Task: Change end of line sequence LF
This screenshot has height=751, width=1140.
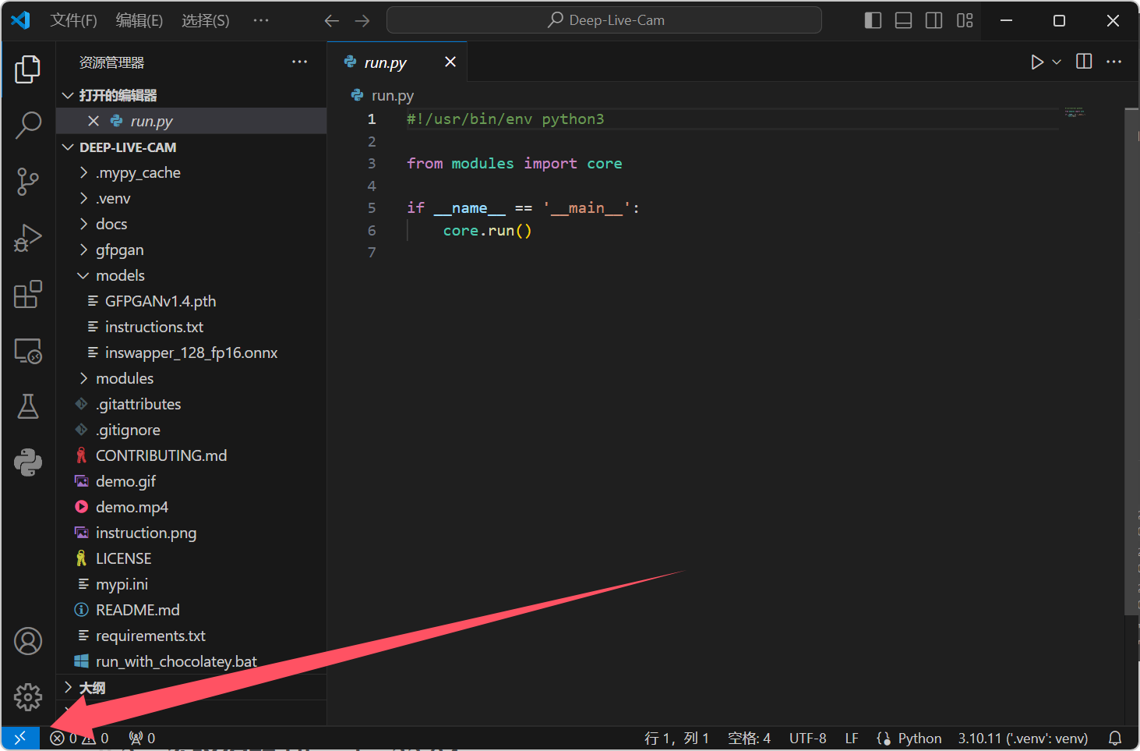Action: click(852, 738)
